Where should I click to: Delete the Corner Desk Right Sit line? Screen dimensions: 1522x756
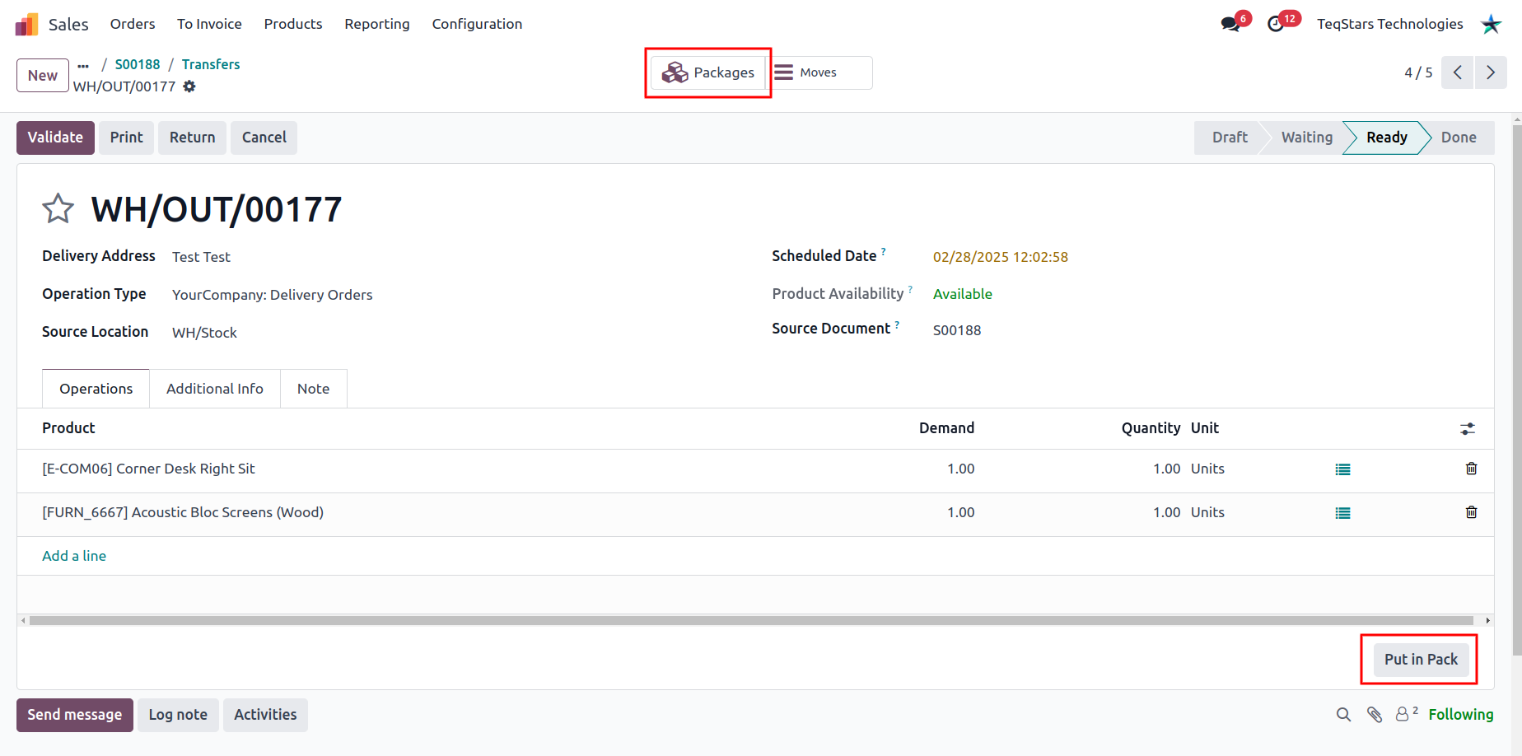[x=1471, y=469]
